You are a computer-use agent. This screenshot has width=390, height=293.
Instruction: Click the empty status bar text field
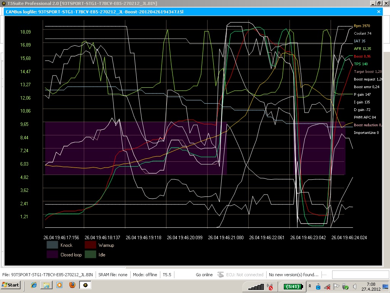(x=360, y=275)
